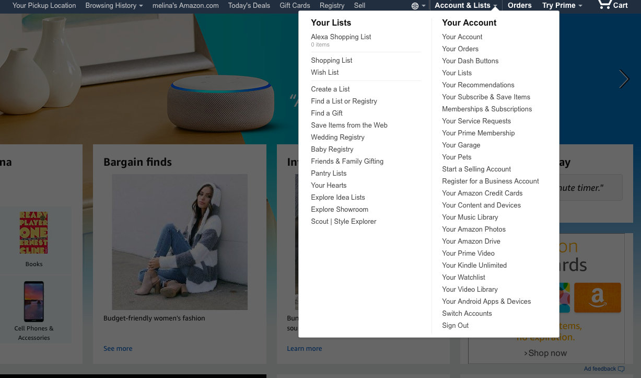Open Your Prime Video

click(468, 253)
